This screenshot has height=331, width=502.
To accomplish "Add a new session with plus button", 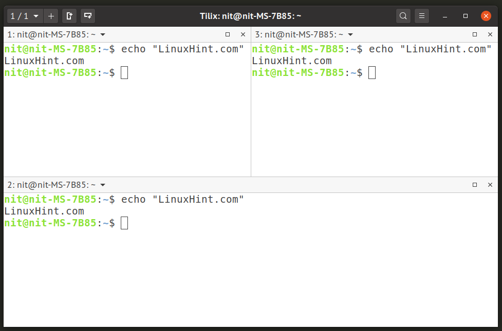I will coord(51,16).
